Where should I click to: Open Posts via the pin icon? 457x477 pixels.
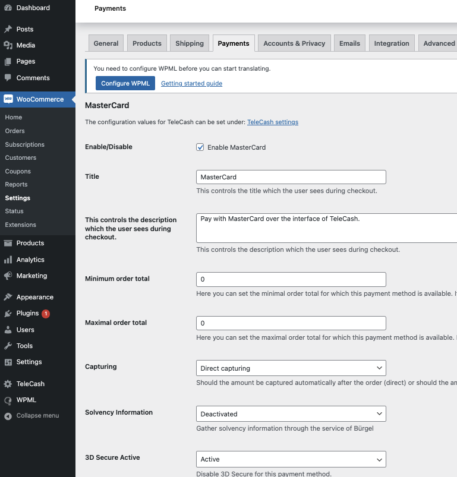(8, 29)
